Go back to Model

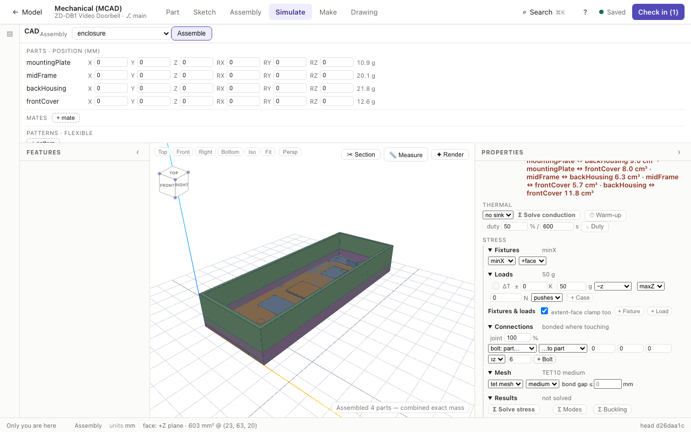(27, 12)
